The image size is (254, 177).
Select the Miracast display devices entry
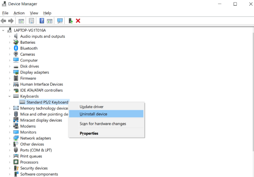pos(41,120)
